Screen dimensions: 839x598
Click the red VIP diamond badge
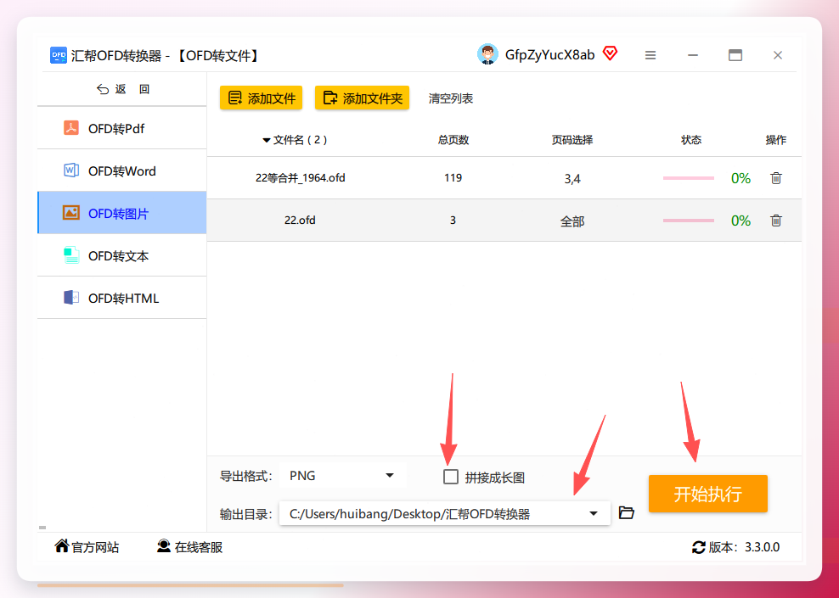pyautogui.click(x=610, y=53)
